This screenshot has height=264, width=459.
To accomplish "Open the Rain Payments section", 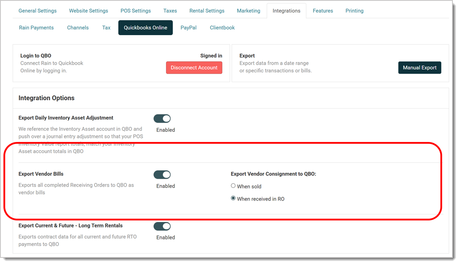I will pyautogui.click(x=36, y=27).
